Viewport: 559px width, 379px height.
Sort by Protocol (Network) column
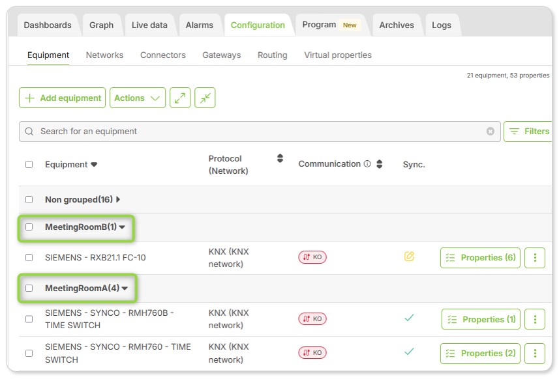pos(280,158)
